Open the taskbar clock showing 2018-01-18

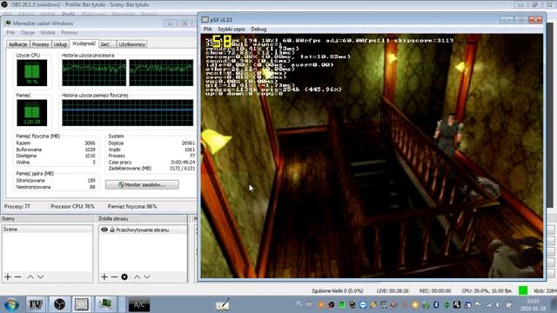534,305
